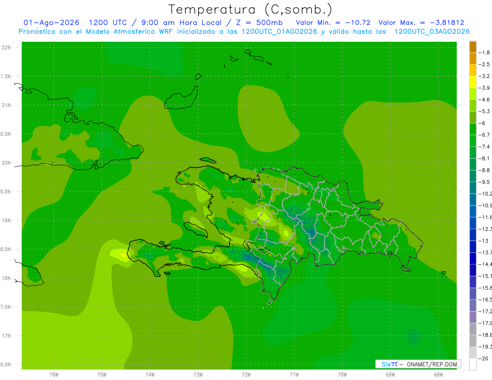Click the '-4.6' legend value
The image size is (492, 380).
(x=484, y=100)
